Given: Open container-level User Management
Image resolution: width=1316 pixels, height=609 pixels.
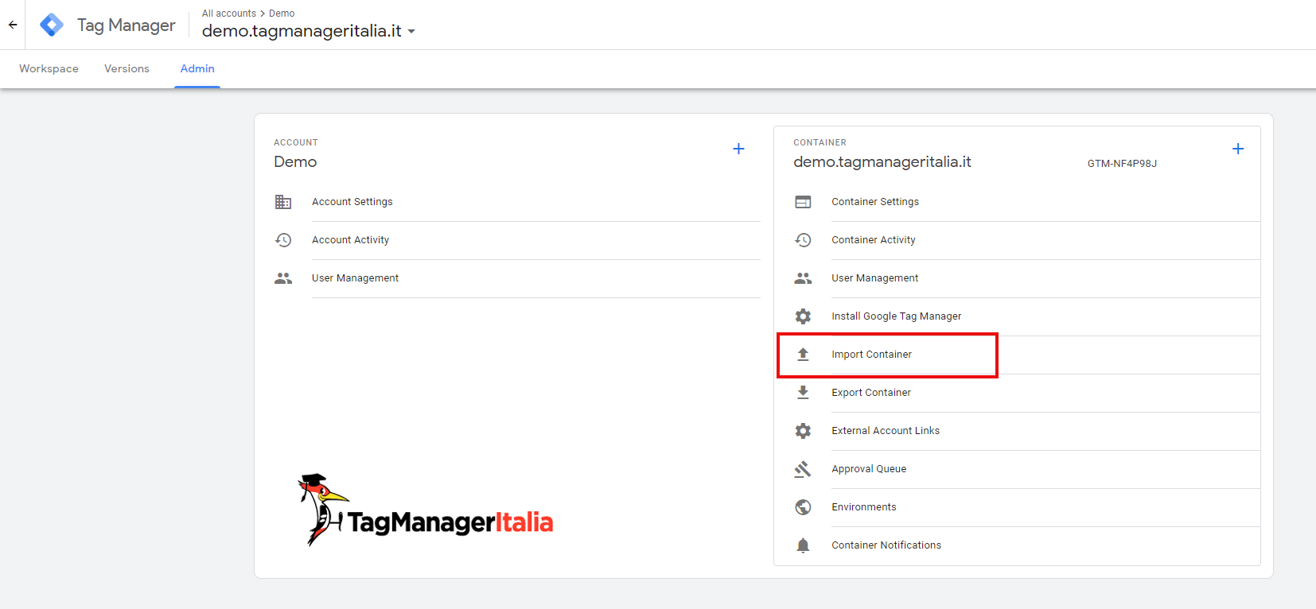Looking at the screenshot, I should coord(875,278).
